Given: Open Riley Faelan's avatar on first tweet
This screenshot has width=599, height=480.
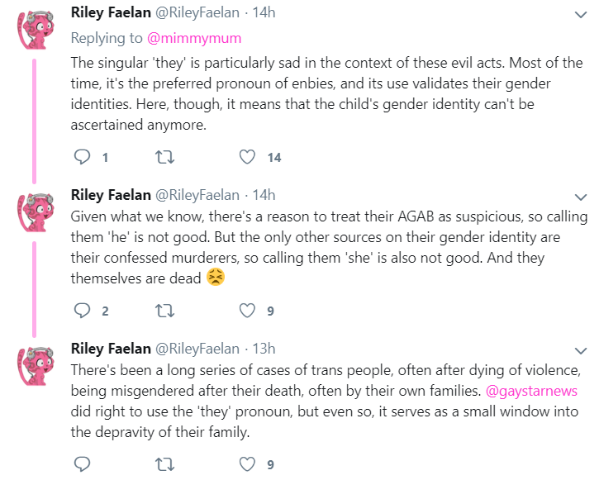Looking at the screenshot, I should click(36, 30).
